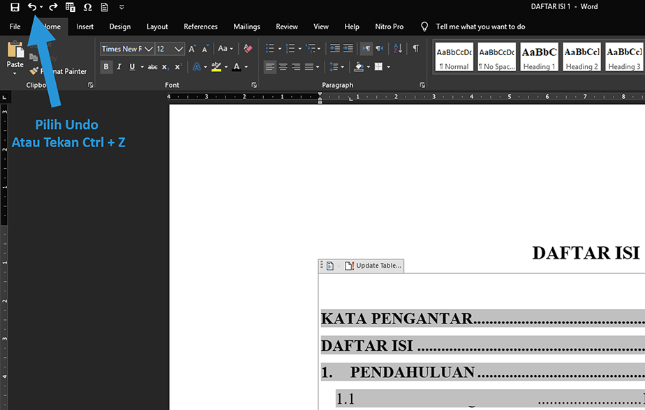Screen dimensions: 645x410
Task: Click the document page icon in Quick Access Toolbar
Action: (x=105, y=7)
